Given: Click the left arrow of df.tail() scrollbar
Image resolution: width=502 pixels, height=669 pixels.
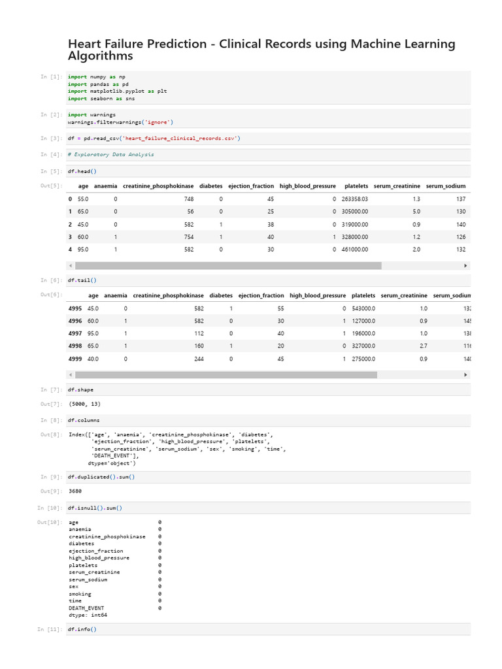Looking at the screenshot, I should click(x=71, y=375).
